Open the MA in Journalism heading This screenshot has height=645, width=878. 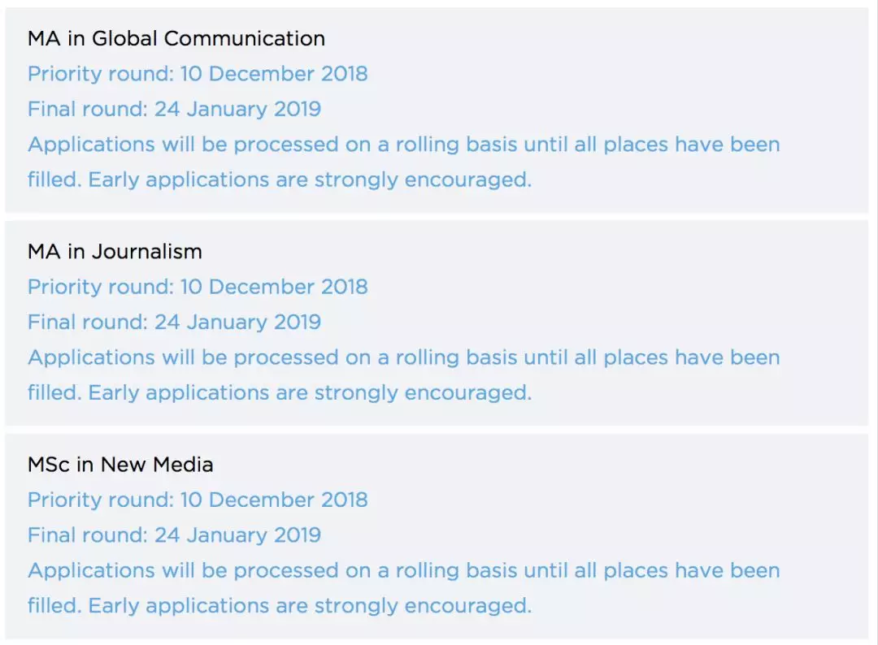[x=115, y=252]
